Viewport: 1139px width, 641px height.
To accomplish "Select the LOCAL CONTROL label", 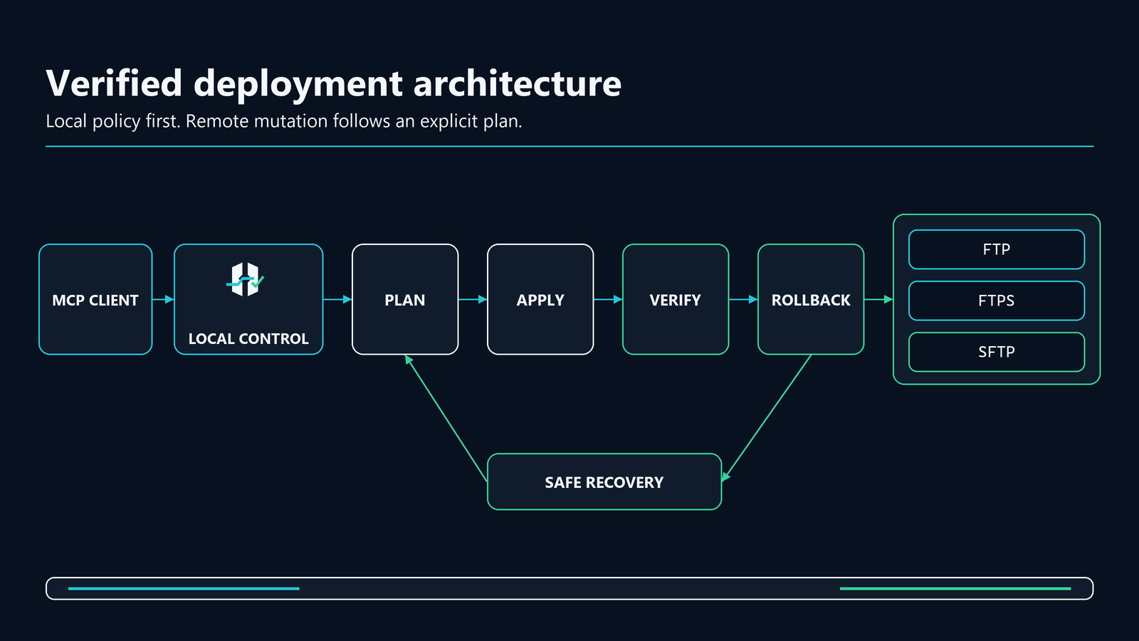I will pos(248,339).
